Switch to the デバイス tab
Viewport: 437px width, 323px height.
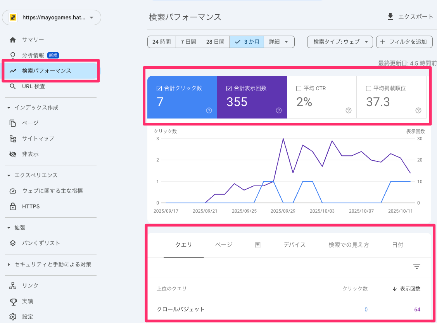tap(295, 245)
